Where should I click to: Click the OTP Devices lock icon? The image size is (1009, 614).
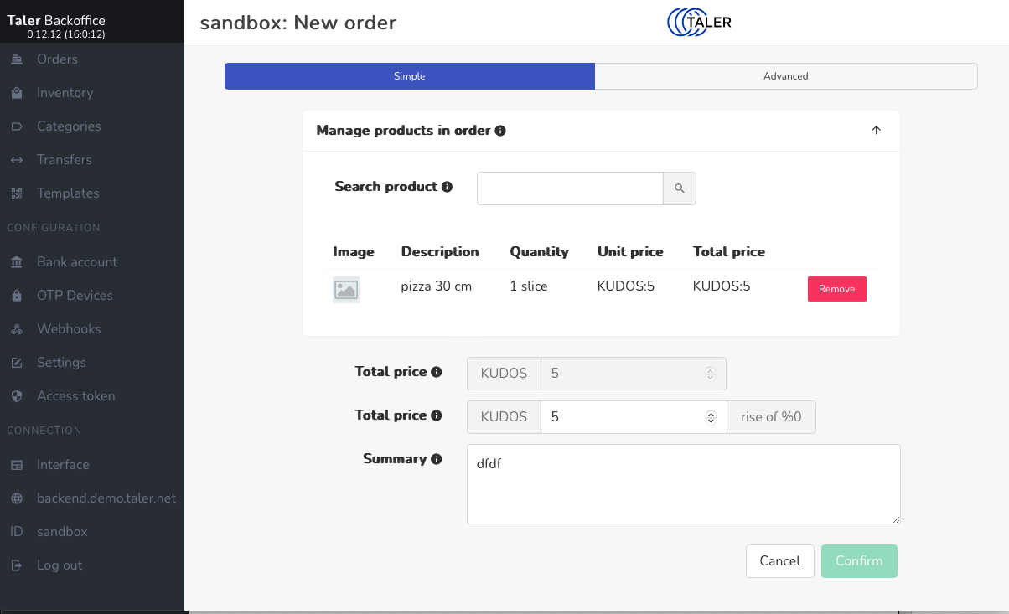point(17,296)
